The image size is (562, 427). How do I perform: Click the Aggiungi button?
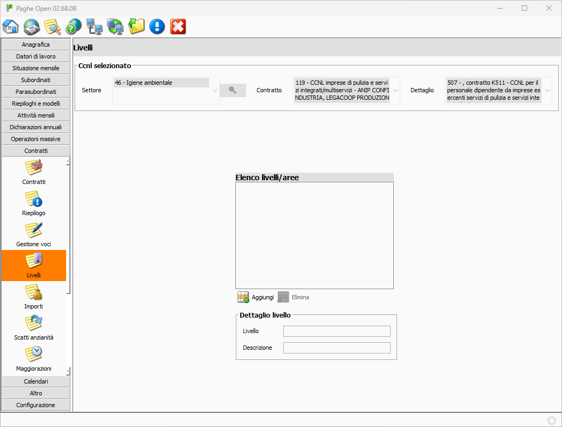(x=256, y=297)
